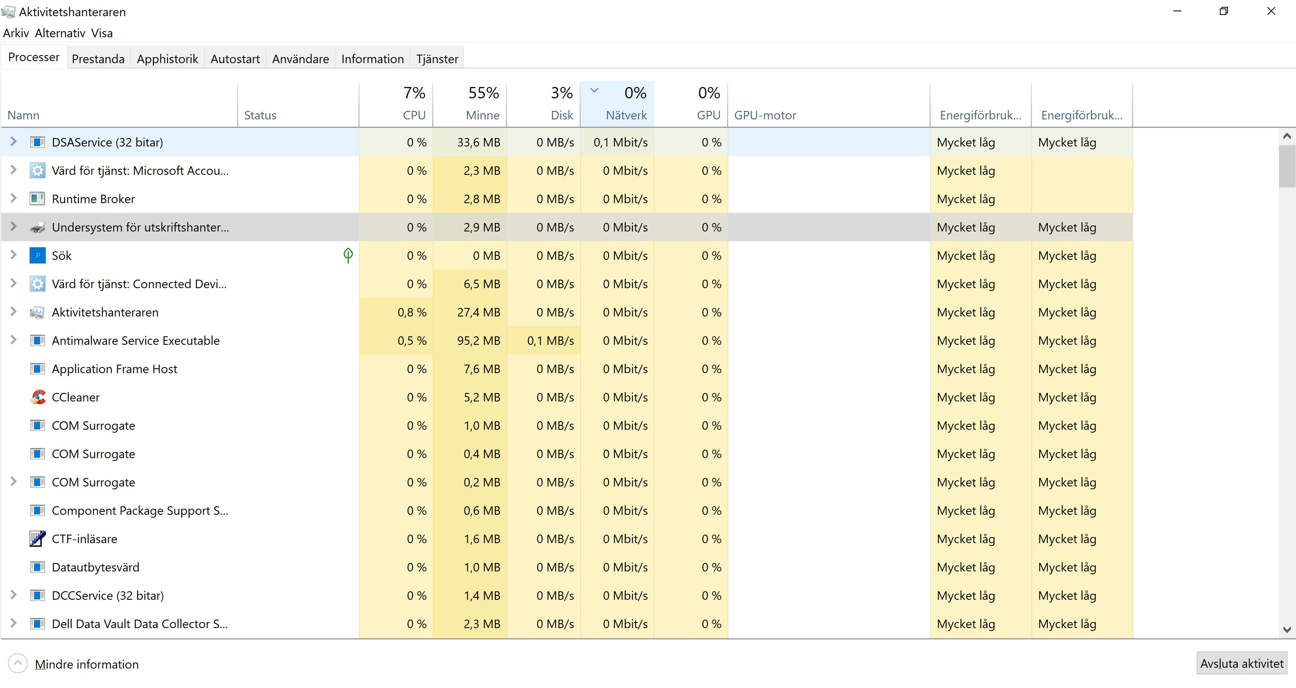Sort by the CPU column header

(396, 104)
